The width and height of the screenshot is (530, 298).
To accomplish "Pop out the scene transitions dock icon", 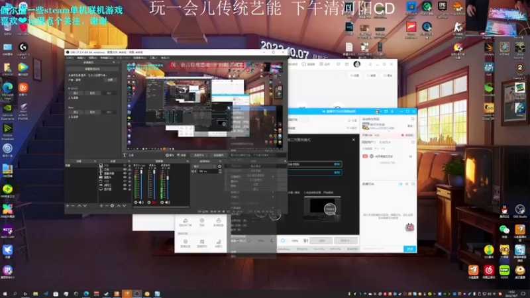I will tap(220, 161).
